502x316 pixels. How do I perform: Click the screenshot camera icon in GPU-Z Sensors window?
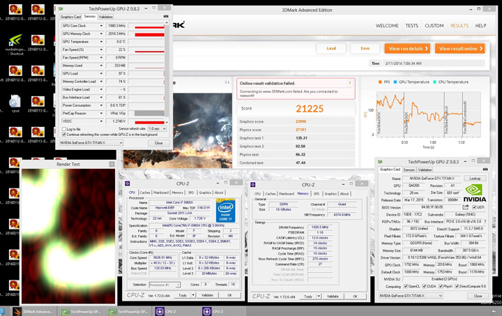coord(166,16)
